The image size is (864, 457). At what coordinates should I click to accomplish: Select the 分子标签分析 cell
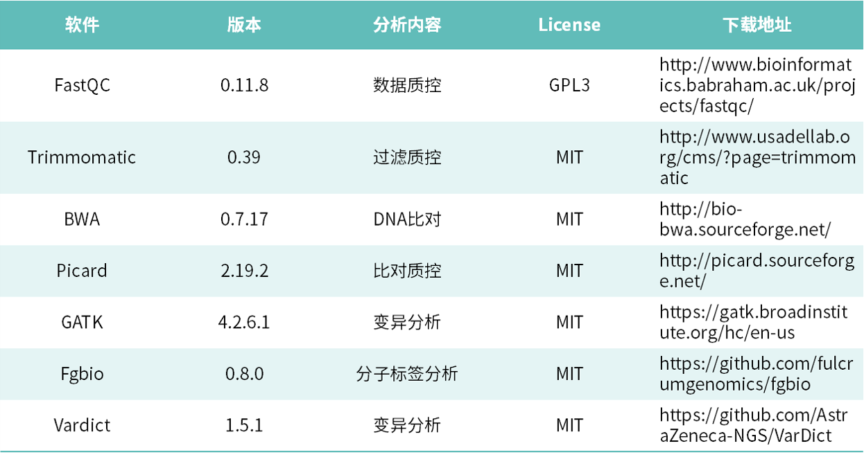[407, 374]
